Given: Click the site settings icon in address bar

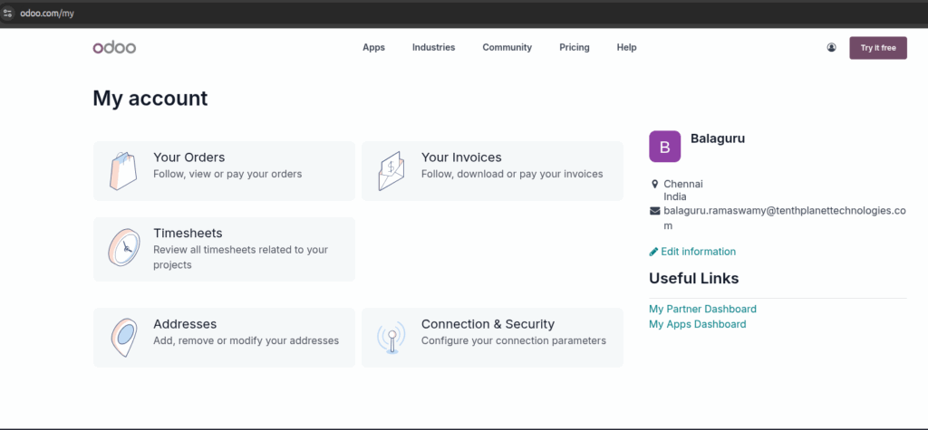Looking at the screenshot, I should (7, 13).
